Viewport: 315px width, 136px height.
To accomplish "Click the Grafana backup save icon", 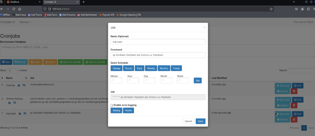I will coord(15,103).
